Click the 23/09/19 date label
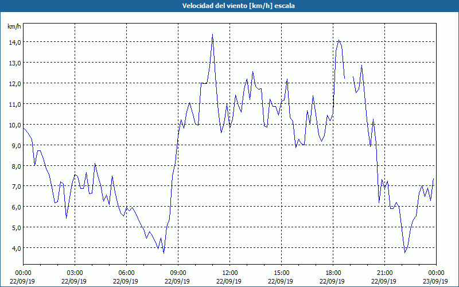 [x=435, y=281]
